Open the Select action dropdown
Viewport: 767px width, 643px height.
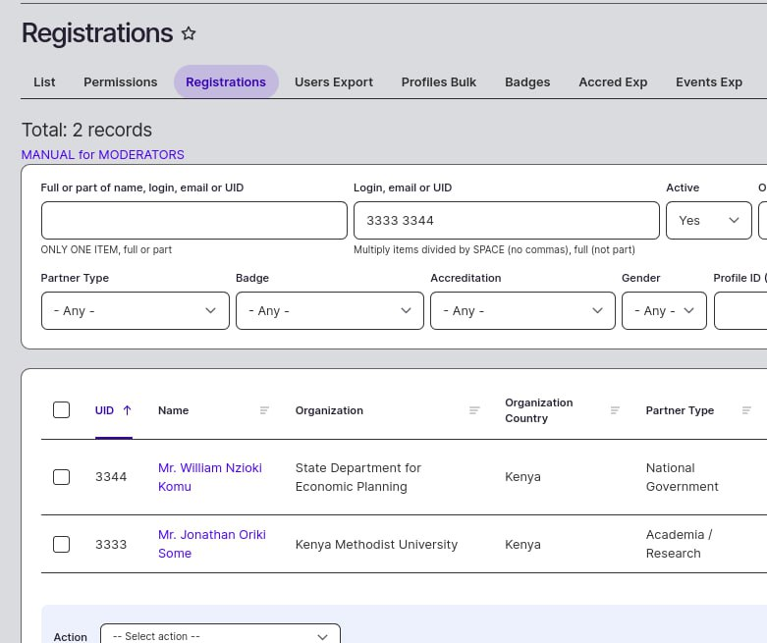coord(220,635)
